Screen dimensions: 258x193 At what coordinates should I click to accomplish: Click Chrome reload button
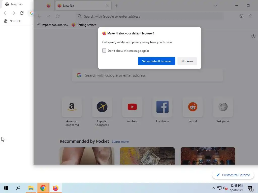coord(22,13)
